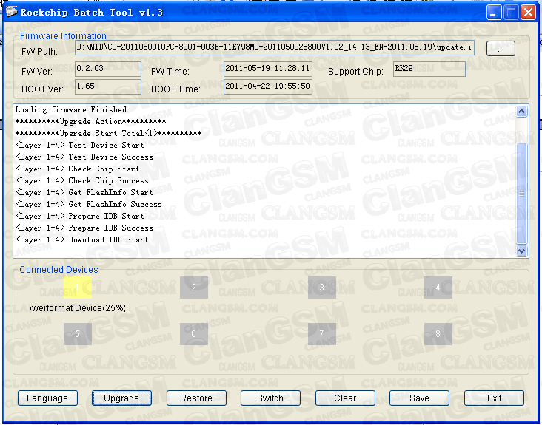Click the Connected Devices group label
542x425 pixels.
pos(58,270)
